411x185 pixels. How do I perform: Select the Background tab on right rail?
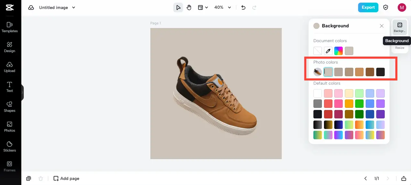click(x=400, y=27)
